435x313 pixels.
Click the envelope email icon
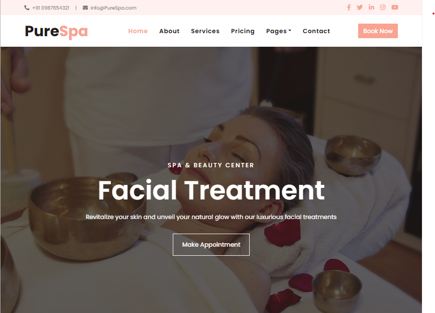85,8
